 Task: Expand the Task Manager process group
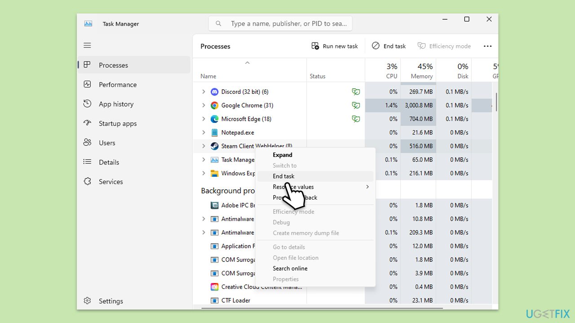tap(203, 160)
